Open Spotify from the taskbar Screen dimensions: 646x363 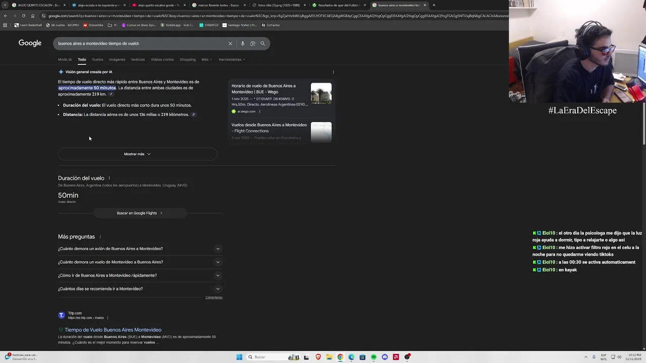tap(373, 357)
